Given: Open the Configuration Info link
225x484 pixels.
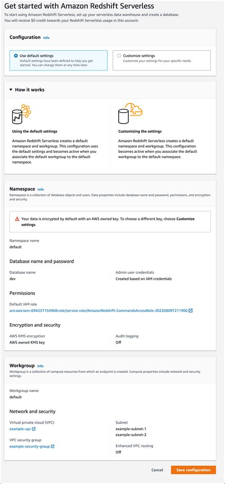Looking at the screenshot, I should pos(46,38).
